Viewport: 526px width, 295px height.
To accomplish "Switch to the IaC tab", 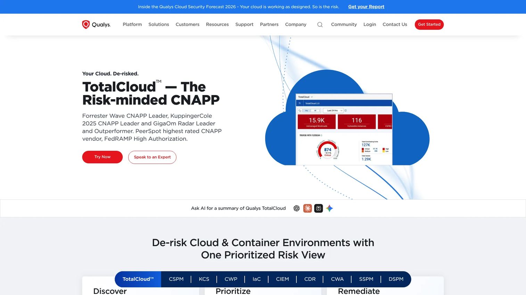I will click(256, 279).
